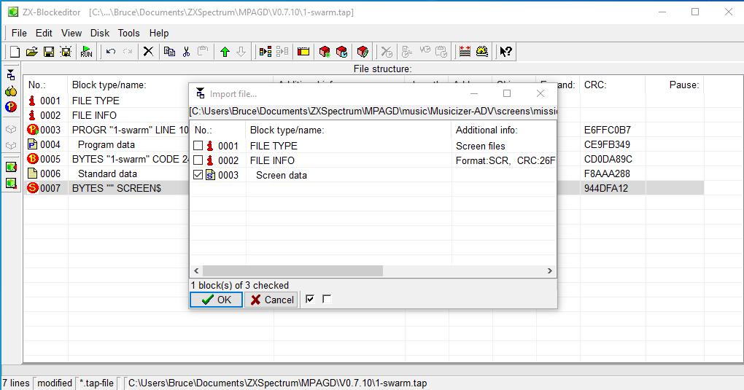Cut block with scissors icon
Screen dimensions: 744x390
coord(186,51)
